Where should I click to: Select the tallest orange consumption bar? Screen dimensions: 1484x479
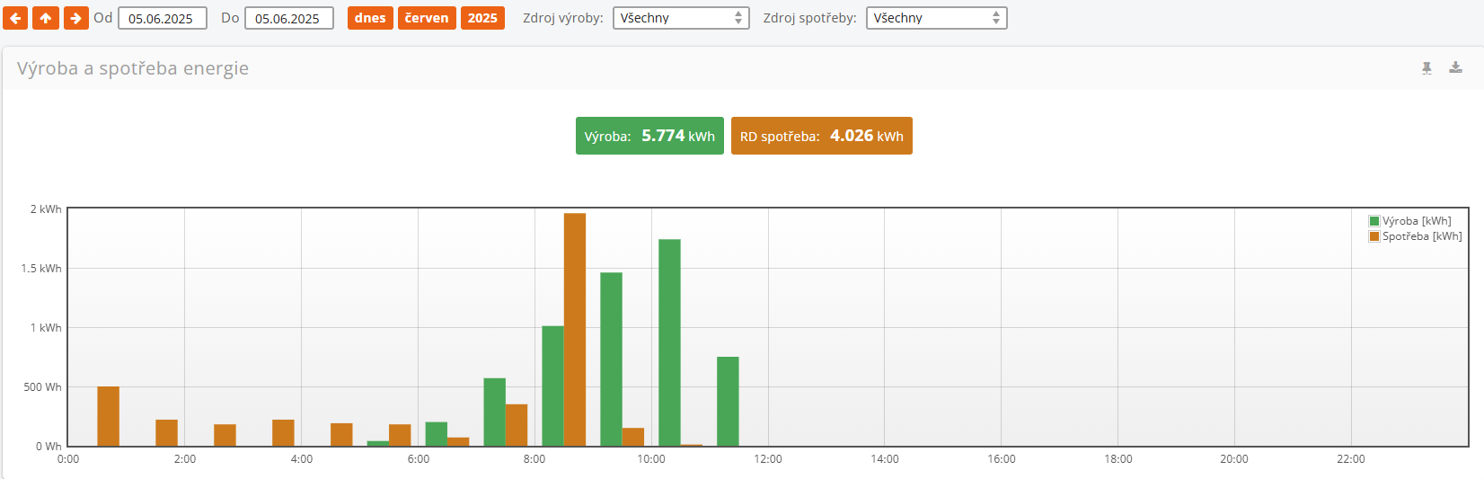(x=575, y=329)
